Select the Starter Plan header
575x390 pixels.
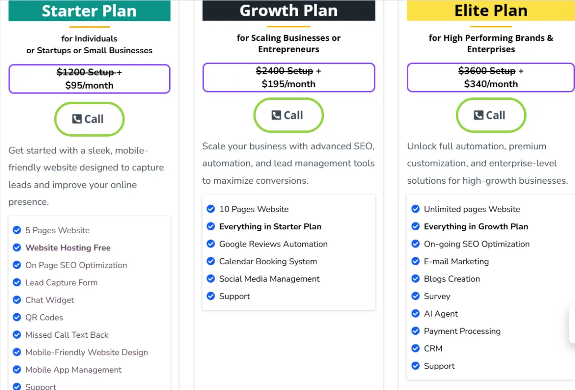click(89, 11)
